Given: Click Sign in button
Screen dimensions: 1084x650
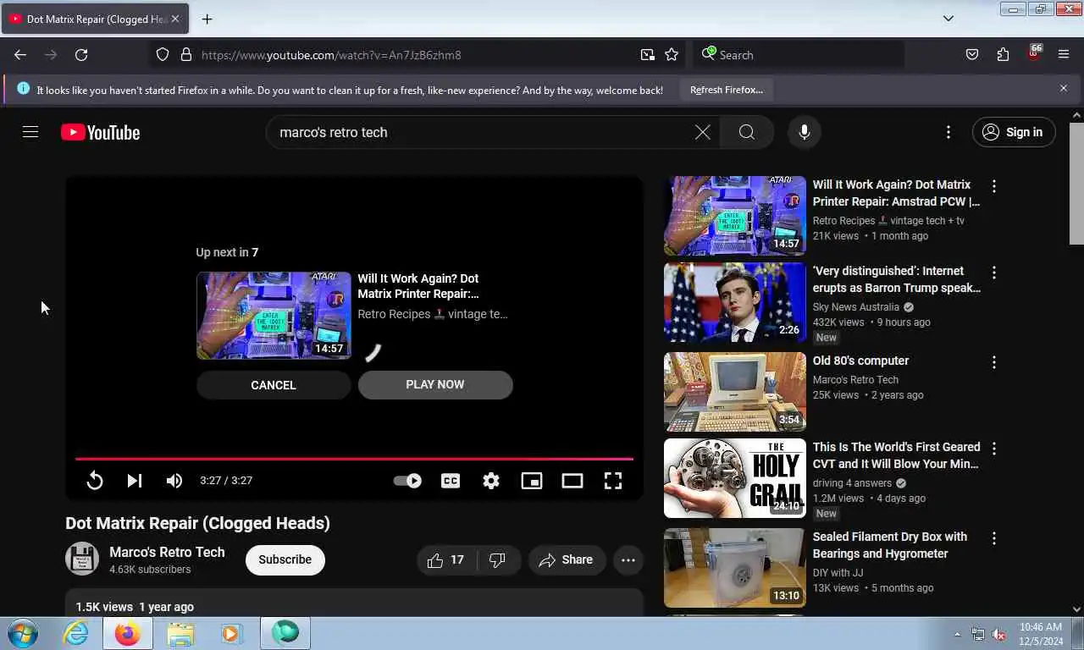Looking at the screenshot, I should click(x=1013, y=132).
